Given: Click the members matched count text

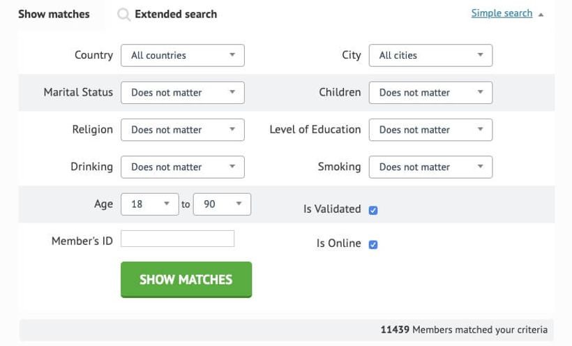Looking at the screenshot, I should pyautogui.click(x=463, y=330).
